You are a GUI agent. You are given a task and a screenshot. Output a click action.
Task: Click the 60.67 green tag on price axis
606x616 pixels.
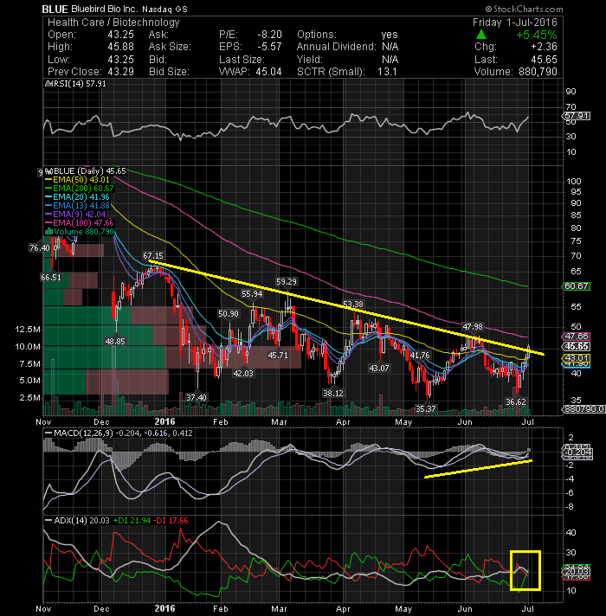577,286
